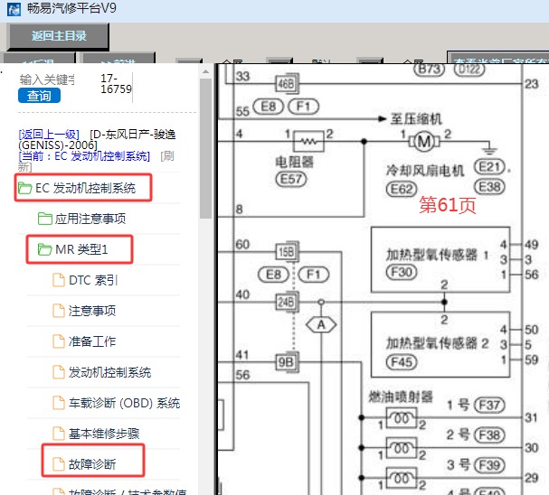Collapse the MR 类型1 folder
The width and height of the screenshot is (549, 495).
(81, 249)
